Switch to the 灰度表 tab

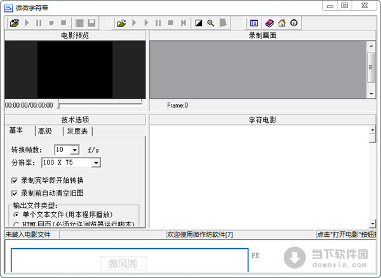click(77, 131)
